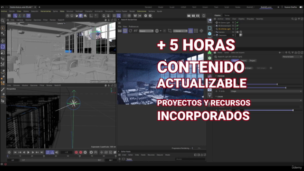Click the Preferences menu in RenderView
This screenshot has width=304, height=171.
coord(133,27)
